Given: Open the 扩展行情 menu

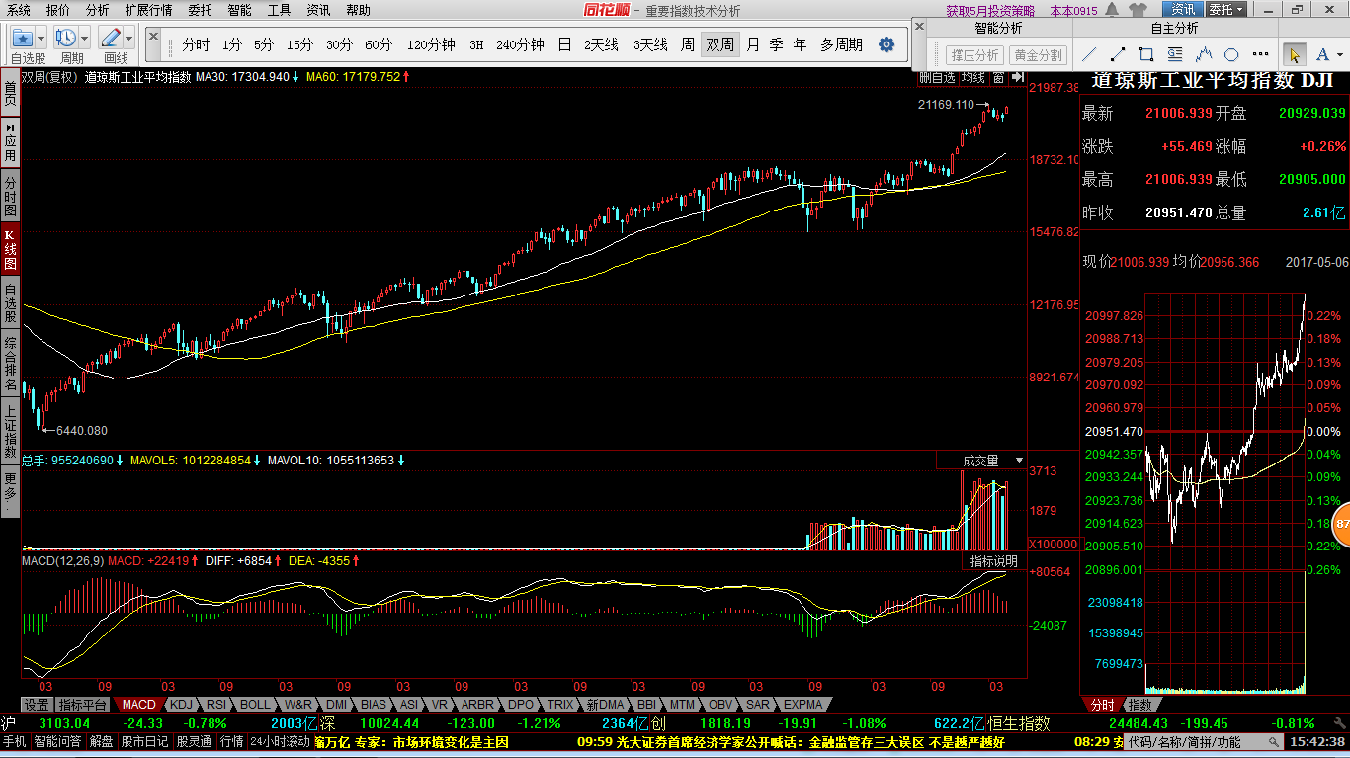Looking at the screenshot, I should [x=148, y=10].
